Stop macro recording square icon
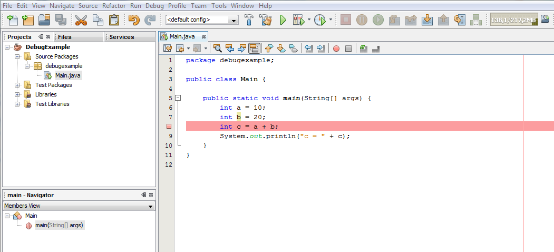The image size is (554, 252). (348, 49)
